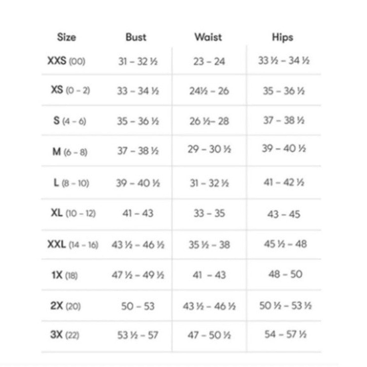Select the XXS (00) size row label
Screen dimensions: 367x367
click(66, 61)
